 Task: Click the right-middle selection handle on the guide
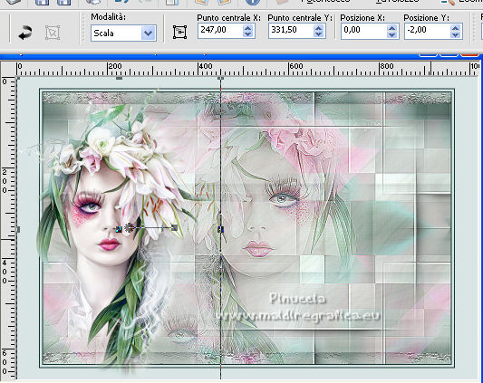220,229
